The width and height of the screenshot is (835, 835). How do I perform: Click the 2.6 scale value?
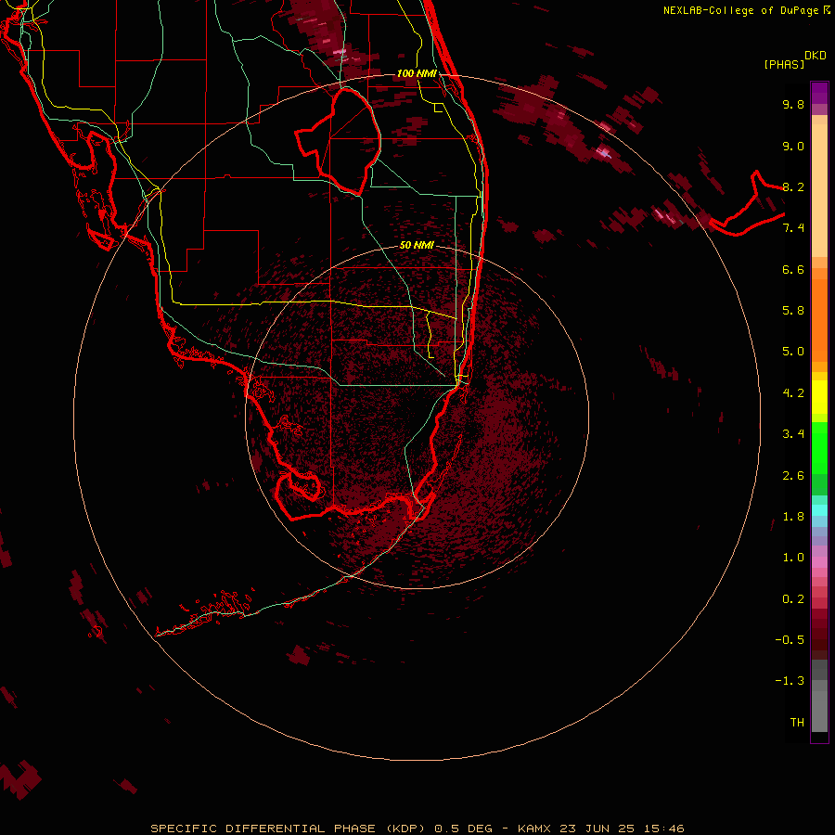pyautogui.click(x=793, y=476)
